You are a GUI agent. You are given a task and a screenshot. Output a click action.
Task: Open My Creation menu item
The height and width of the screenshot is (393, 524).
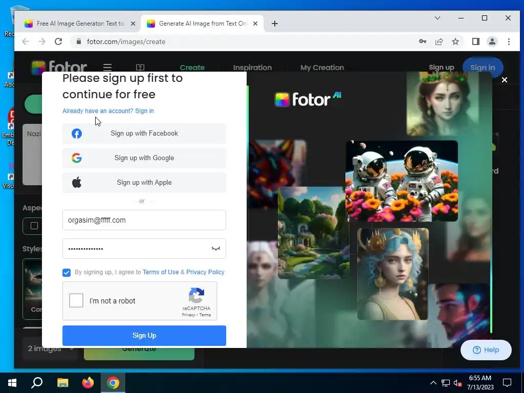pos(322,68)
